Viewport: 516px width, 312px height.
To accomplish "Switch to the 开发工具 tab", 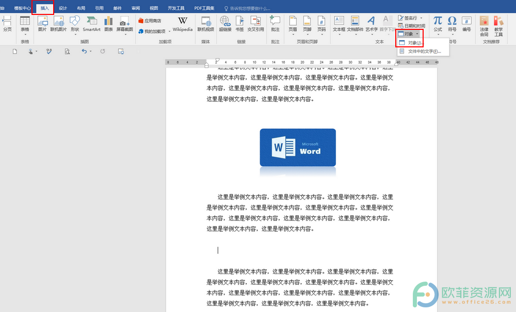I will pyautogui.click(x=176, y=8).
